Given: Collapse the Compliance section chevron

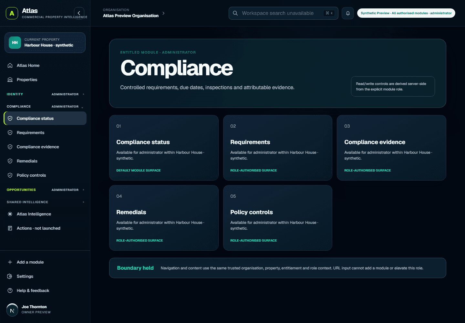Looking at the screenshot, I should click(x=82, y=107).
